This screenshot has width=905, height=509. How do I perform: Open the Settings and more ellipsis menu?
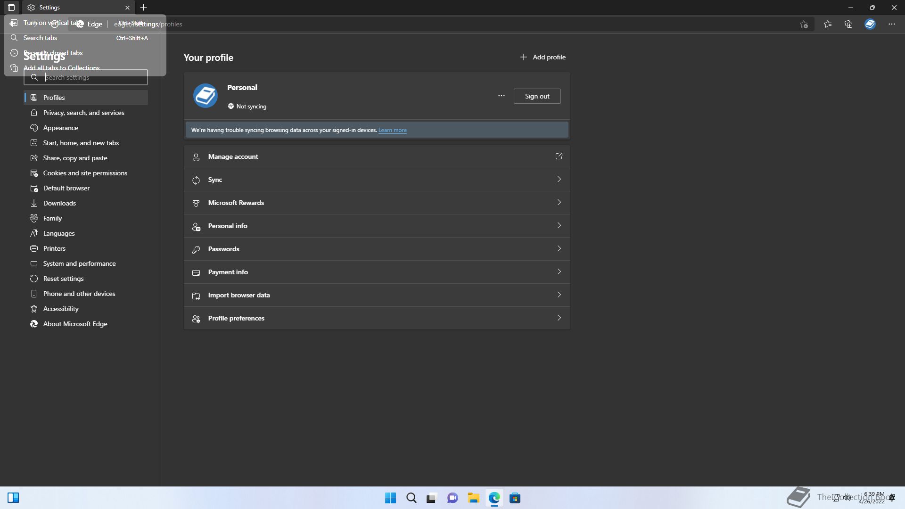[x=892, y=24]
